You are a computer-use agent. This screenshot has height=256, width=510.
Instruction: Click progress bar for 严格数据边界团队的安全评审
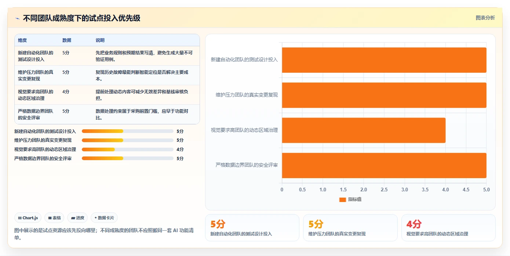click(127, 159)
